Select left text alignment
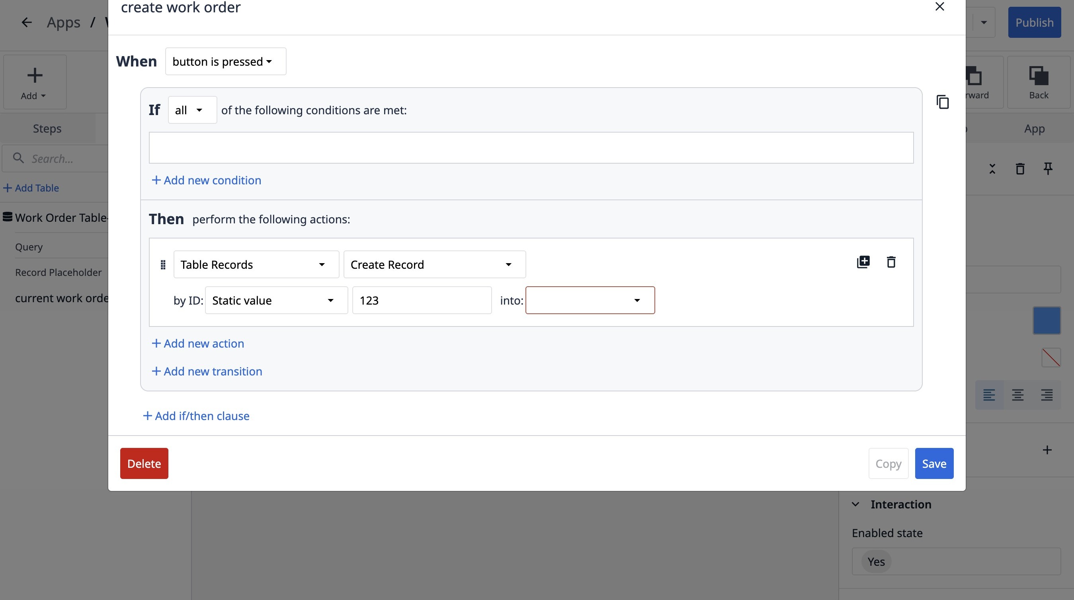This screenshot has width=1074, height=600. [x=989, y=395]
